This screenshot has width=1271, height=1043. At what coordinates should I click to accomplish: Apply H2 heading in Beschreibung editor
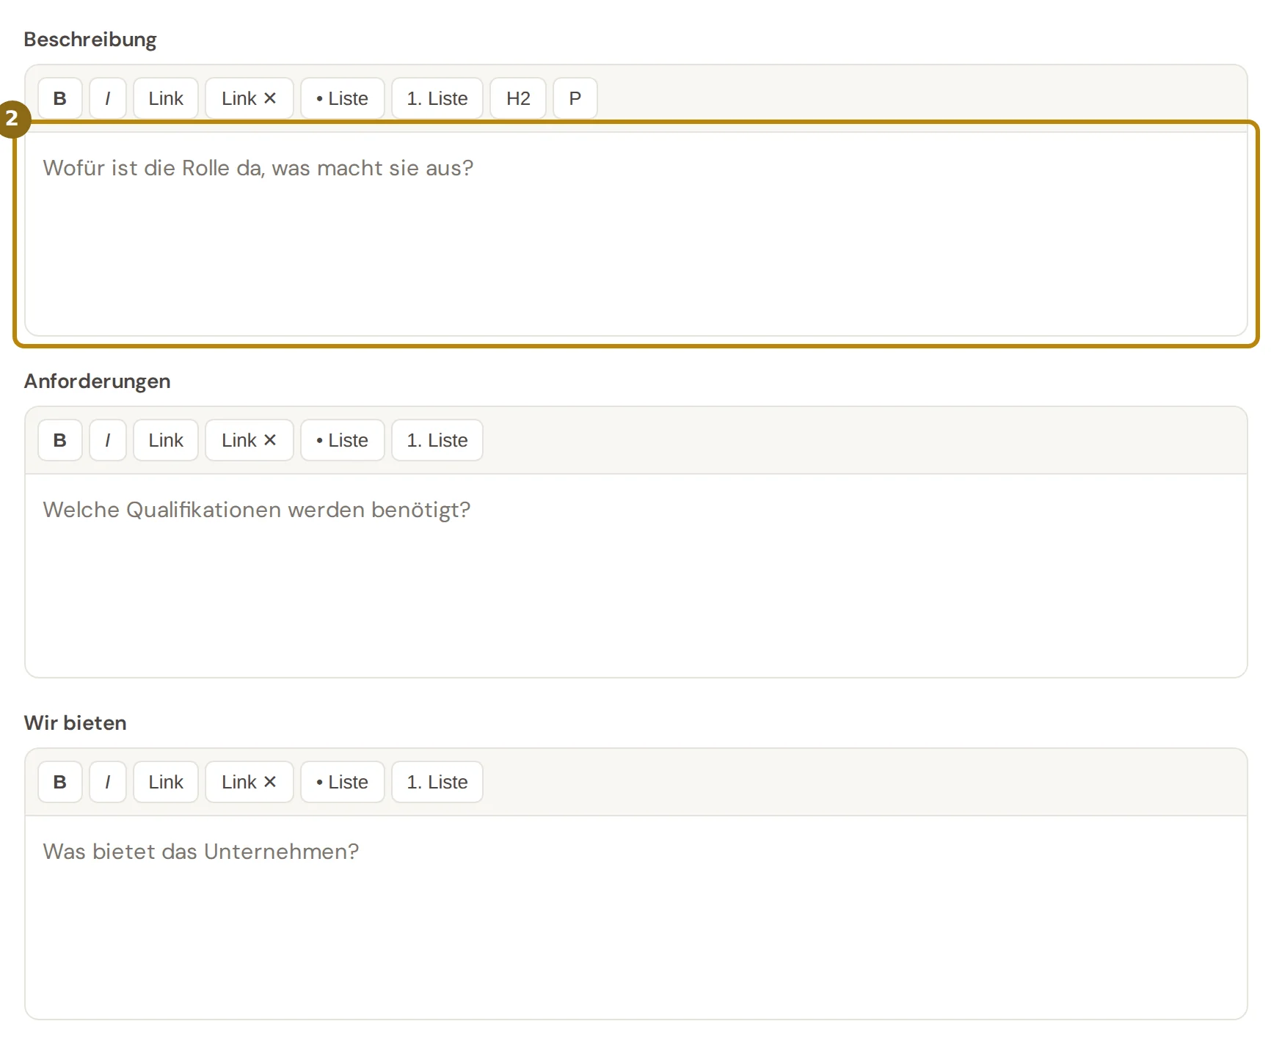[x=518, y=98]
